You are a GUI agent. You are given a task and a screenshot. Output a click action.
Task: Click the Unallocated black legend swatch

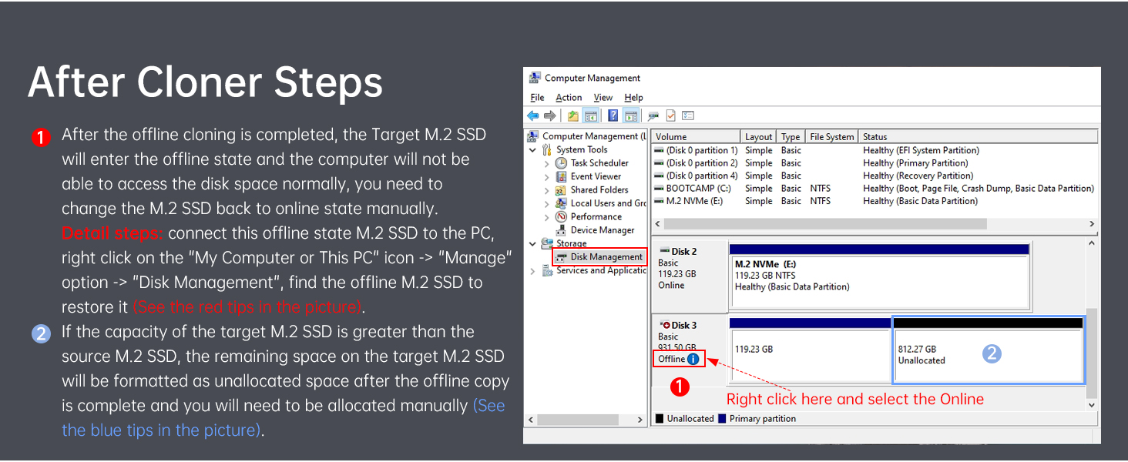[660, 419]
